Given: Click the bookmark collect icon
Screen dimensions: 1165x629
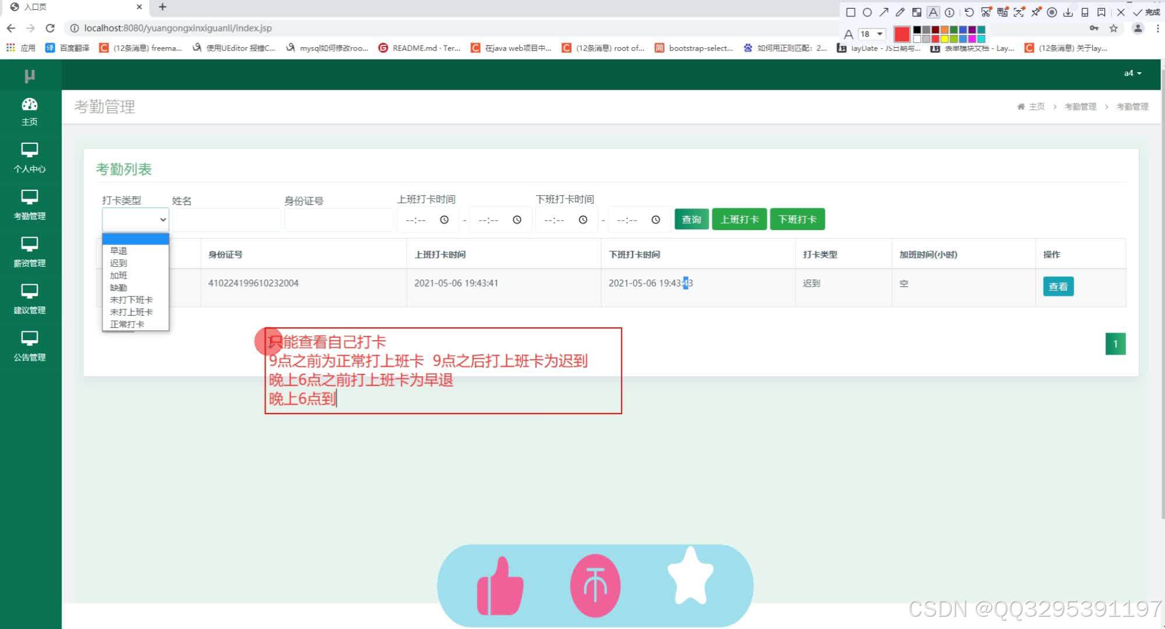Looking at the screenshot, I should click(1101, 12).
